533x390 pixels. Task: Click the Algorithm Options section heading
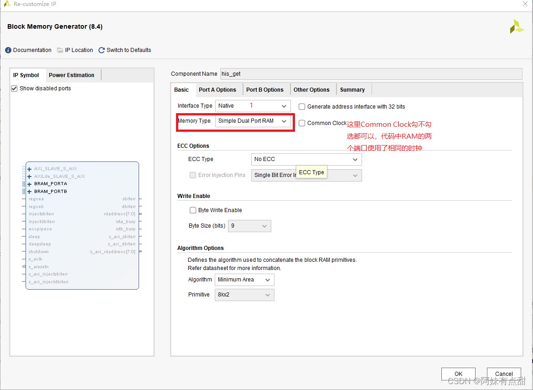201,248
